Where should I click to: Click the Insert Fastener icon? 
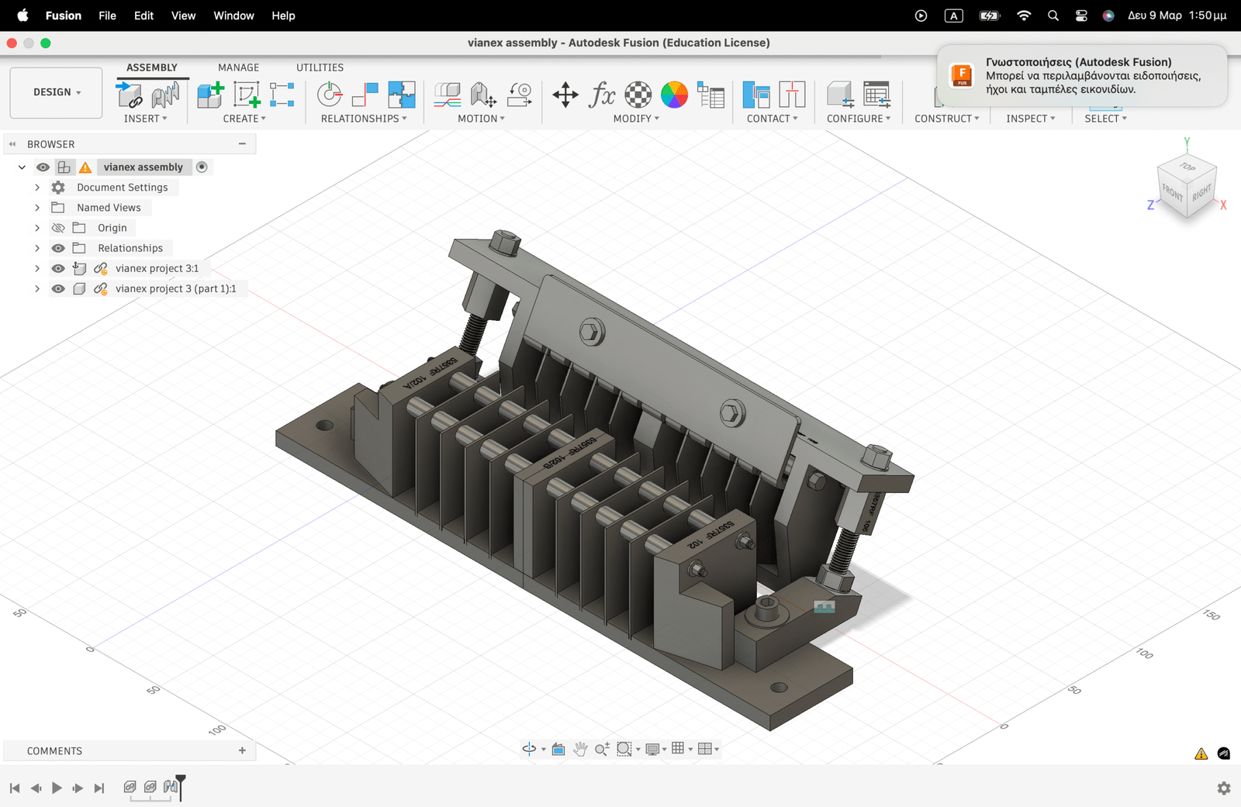pyautogui.click(x=165, y=95)
